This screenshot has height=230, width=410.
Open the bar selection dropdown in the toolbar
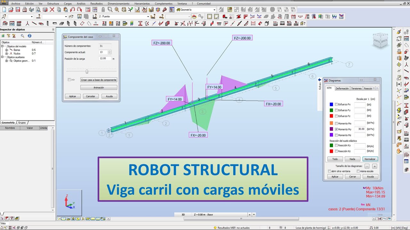(66, 17)
